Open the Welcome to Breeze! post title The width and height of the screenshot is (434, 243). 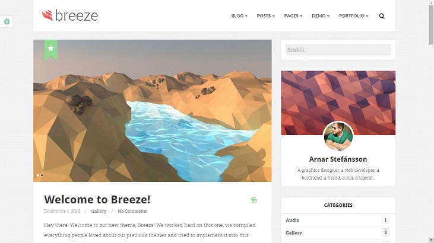[x=97, y=200]
